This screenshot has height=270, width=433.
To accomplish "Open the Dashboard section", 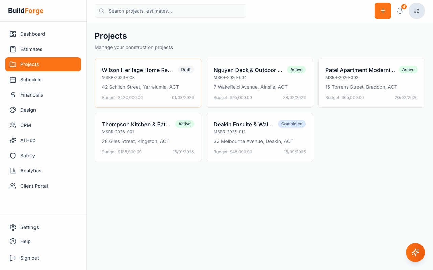I will tap(32, 34).
